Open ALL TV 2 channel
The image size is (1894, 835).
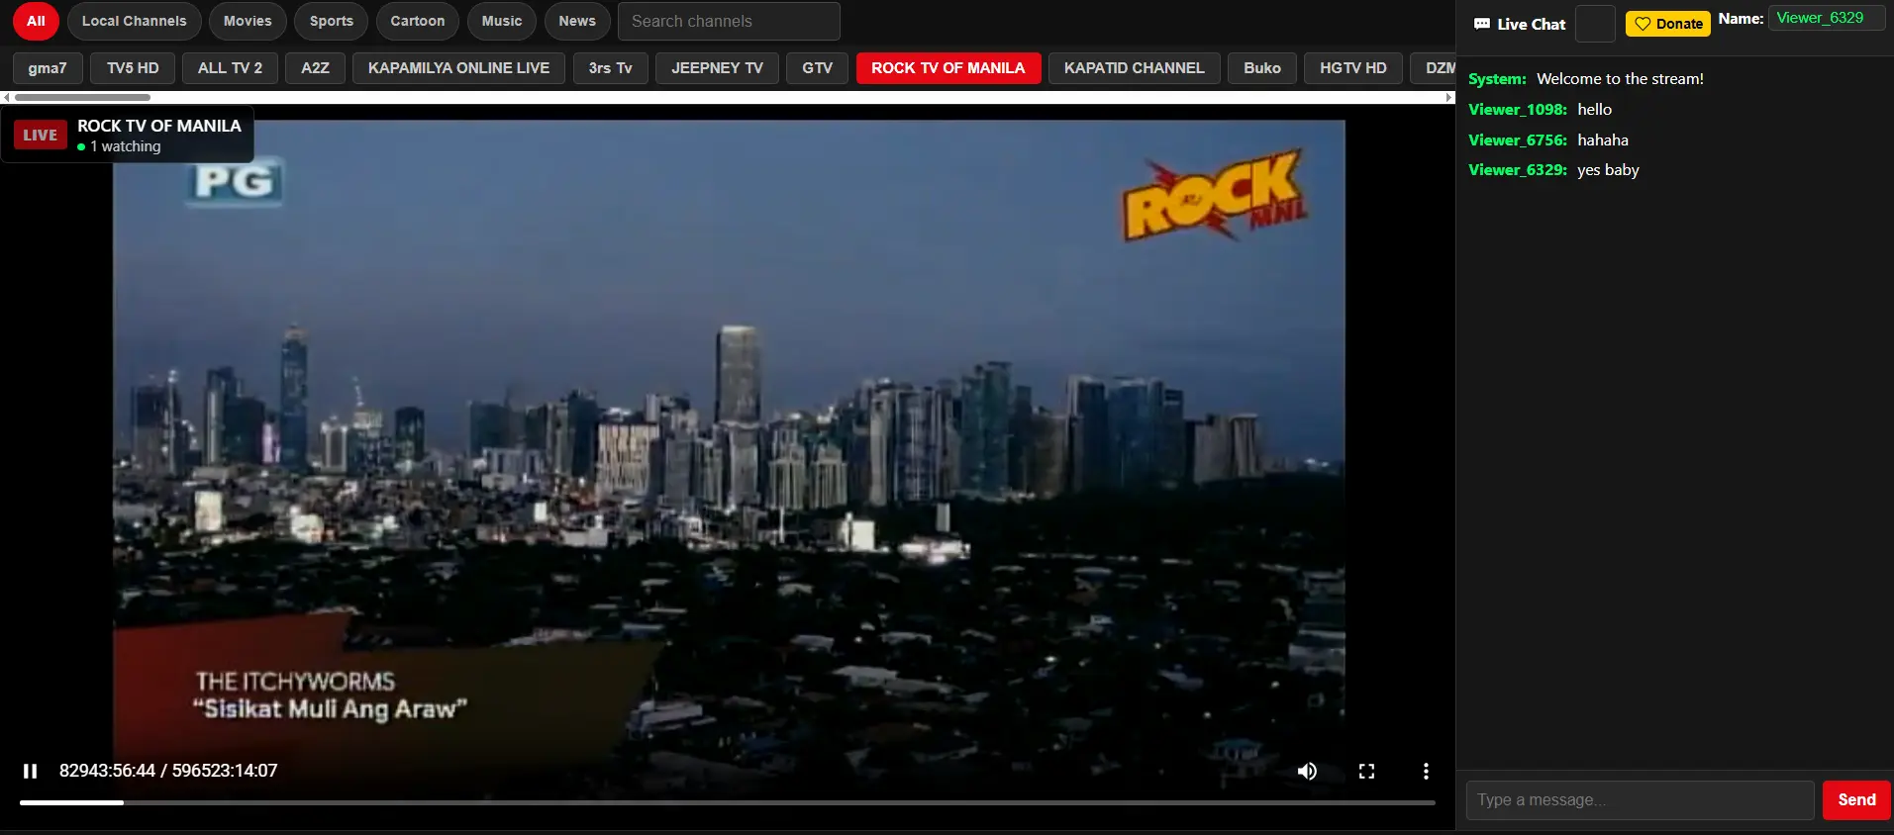230,68
